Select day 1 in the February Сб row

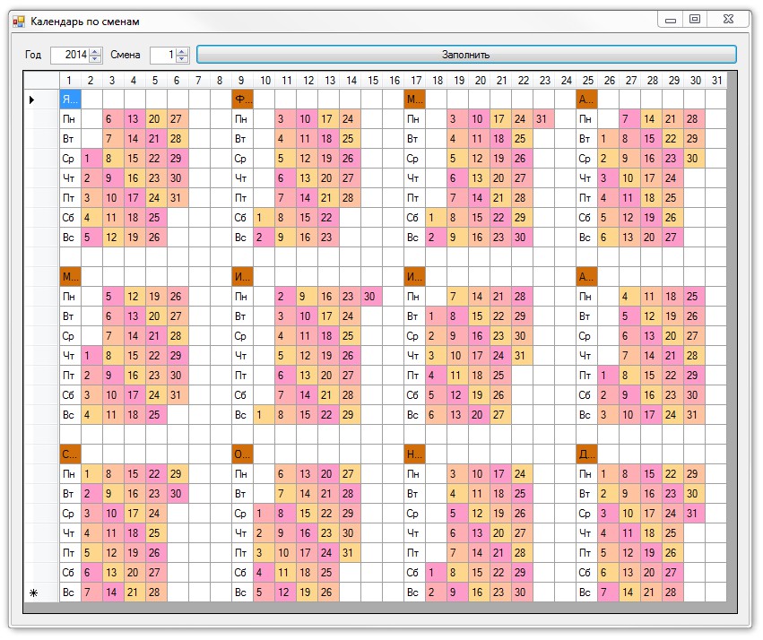[264, 218]
